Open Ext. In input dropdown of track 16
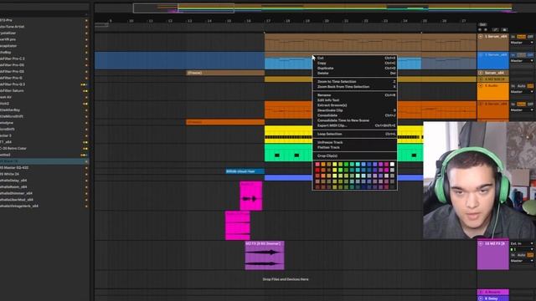 coord(522,243)
